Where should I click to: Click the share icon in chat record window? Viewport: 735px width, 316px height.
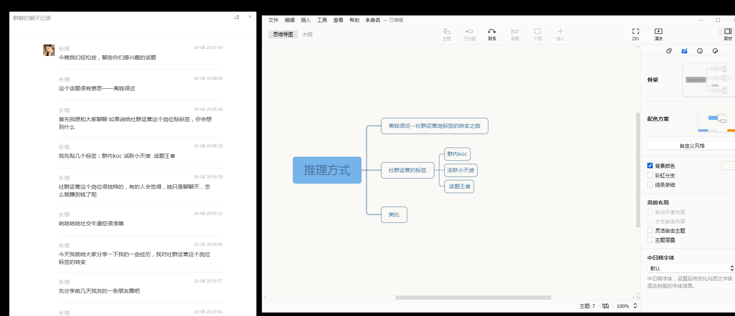[237, 17]
